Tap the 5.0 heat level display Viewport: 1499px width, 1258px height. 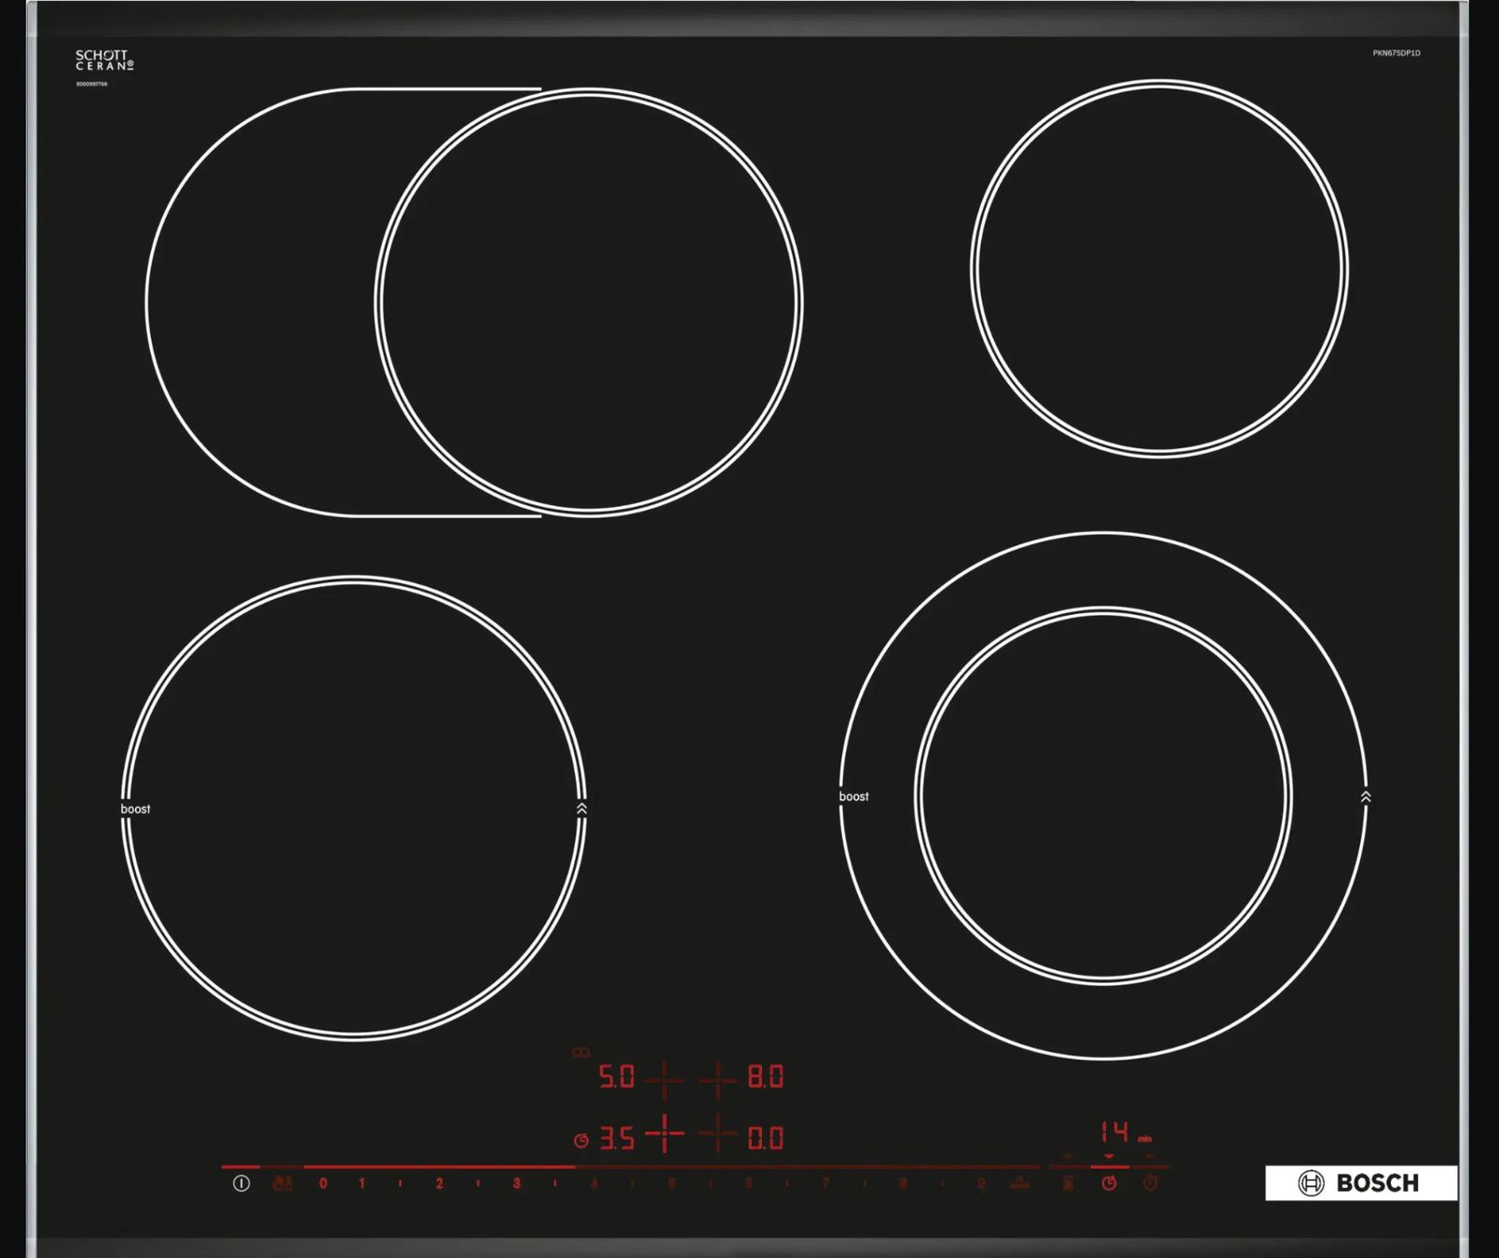[617, 1077]
